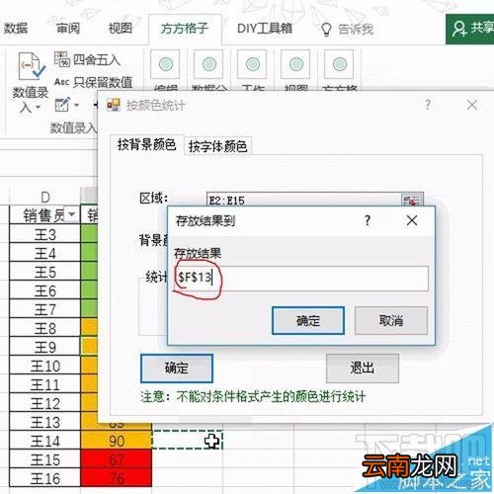This screenshot has height=494, width=494.
Task: Switch to the 按字体颜色 tab
Action: point(217,146)
